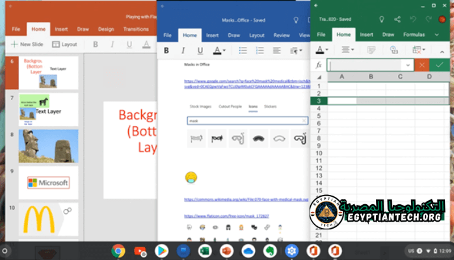Toggle Bold in the Word ribbon
This screenshot has width=454, height=260.
tap(167, 50)
